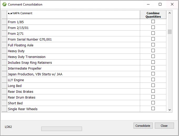179x136 pixels.
Task: Click the vertical scrollbar thumb
Action: click(170, 32)
